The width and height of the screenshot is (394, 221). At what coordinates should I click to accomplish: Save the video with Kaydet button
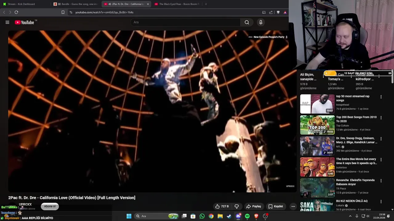pyautogui.click(x=275, y=206)
